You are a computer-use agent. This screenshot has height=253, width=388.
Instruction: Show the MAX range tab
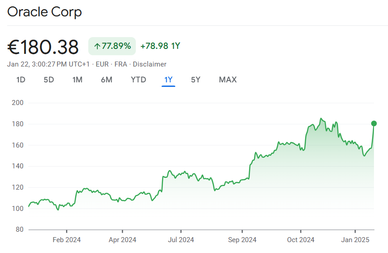coord(228,80)
